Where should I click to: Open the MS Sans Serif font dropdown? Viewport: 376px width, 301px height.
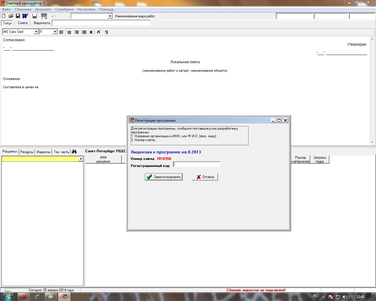point(36,32)
